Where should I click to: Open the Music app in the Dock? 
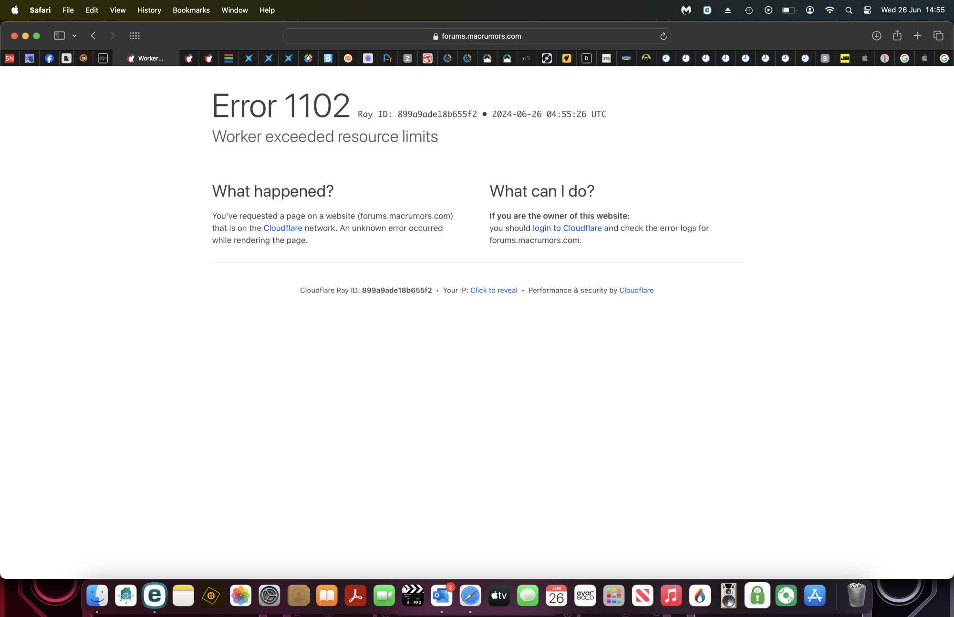click(x=671, y=596)
